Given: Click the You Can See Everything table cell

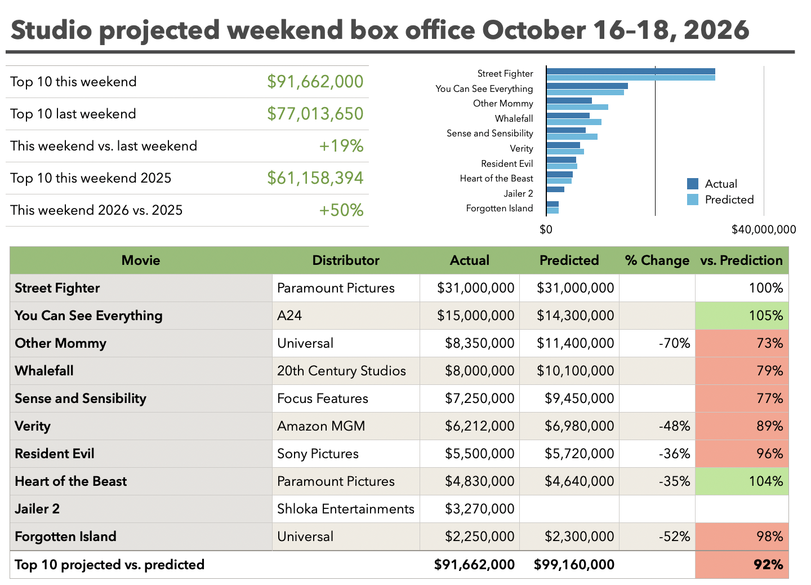Looking at the screenshot, I should point(141,316).
